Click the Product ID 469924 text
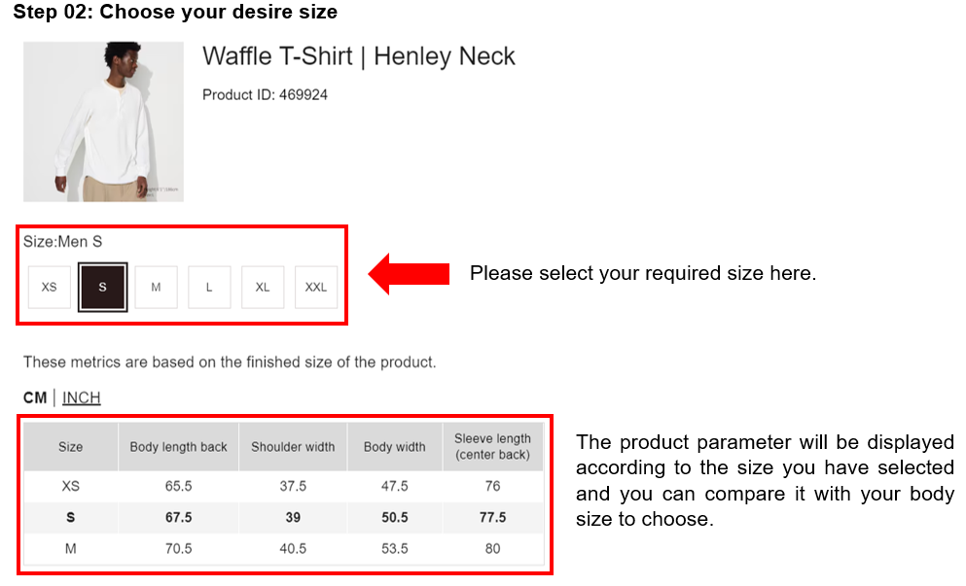966x586 pixels. 265,95
